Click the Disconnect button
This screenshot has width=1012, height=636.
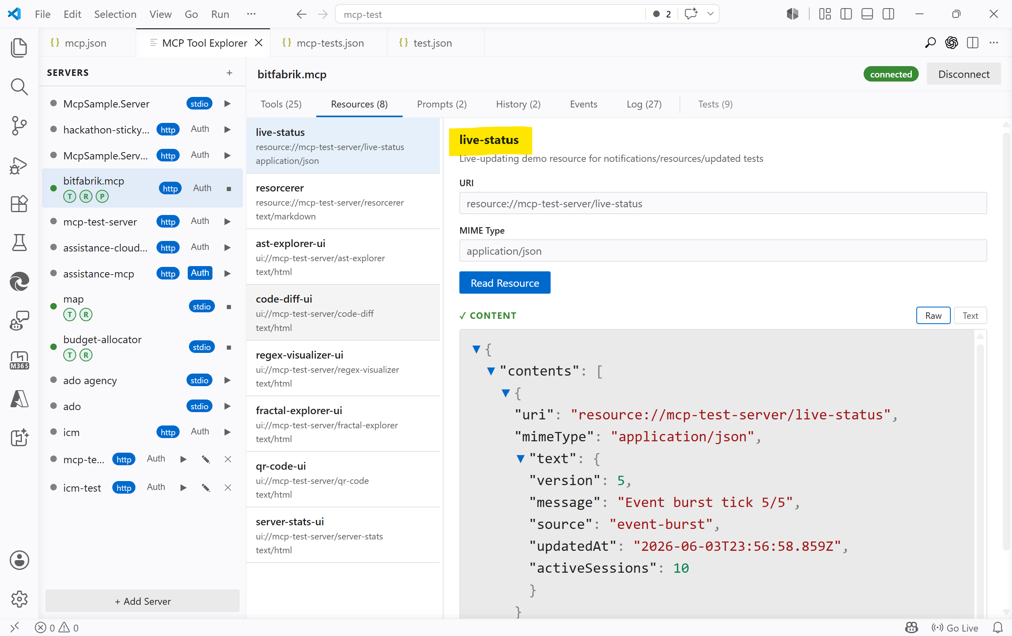coord(964,74)
